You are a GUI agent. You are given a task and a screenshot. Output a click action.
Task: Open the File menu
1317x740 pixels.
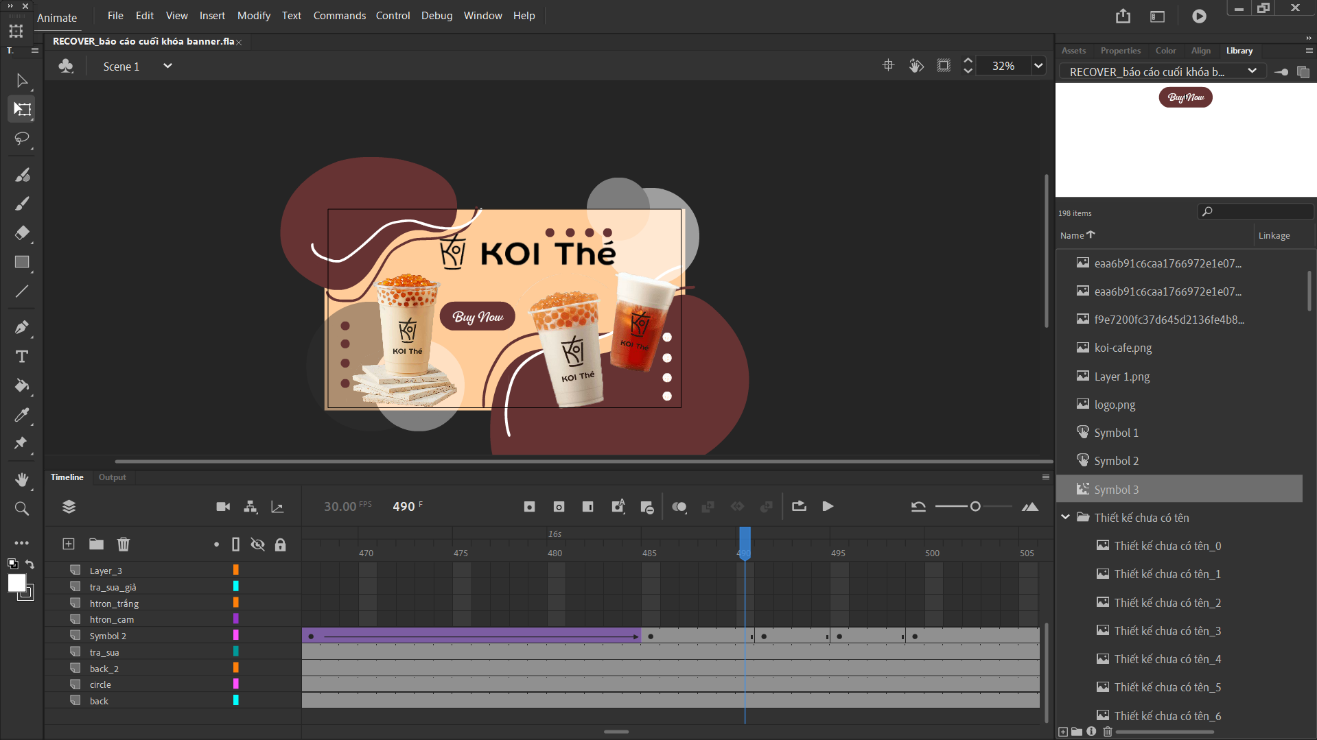pyautogui.click(x=115, y=15)
